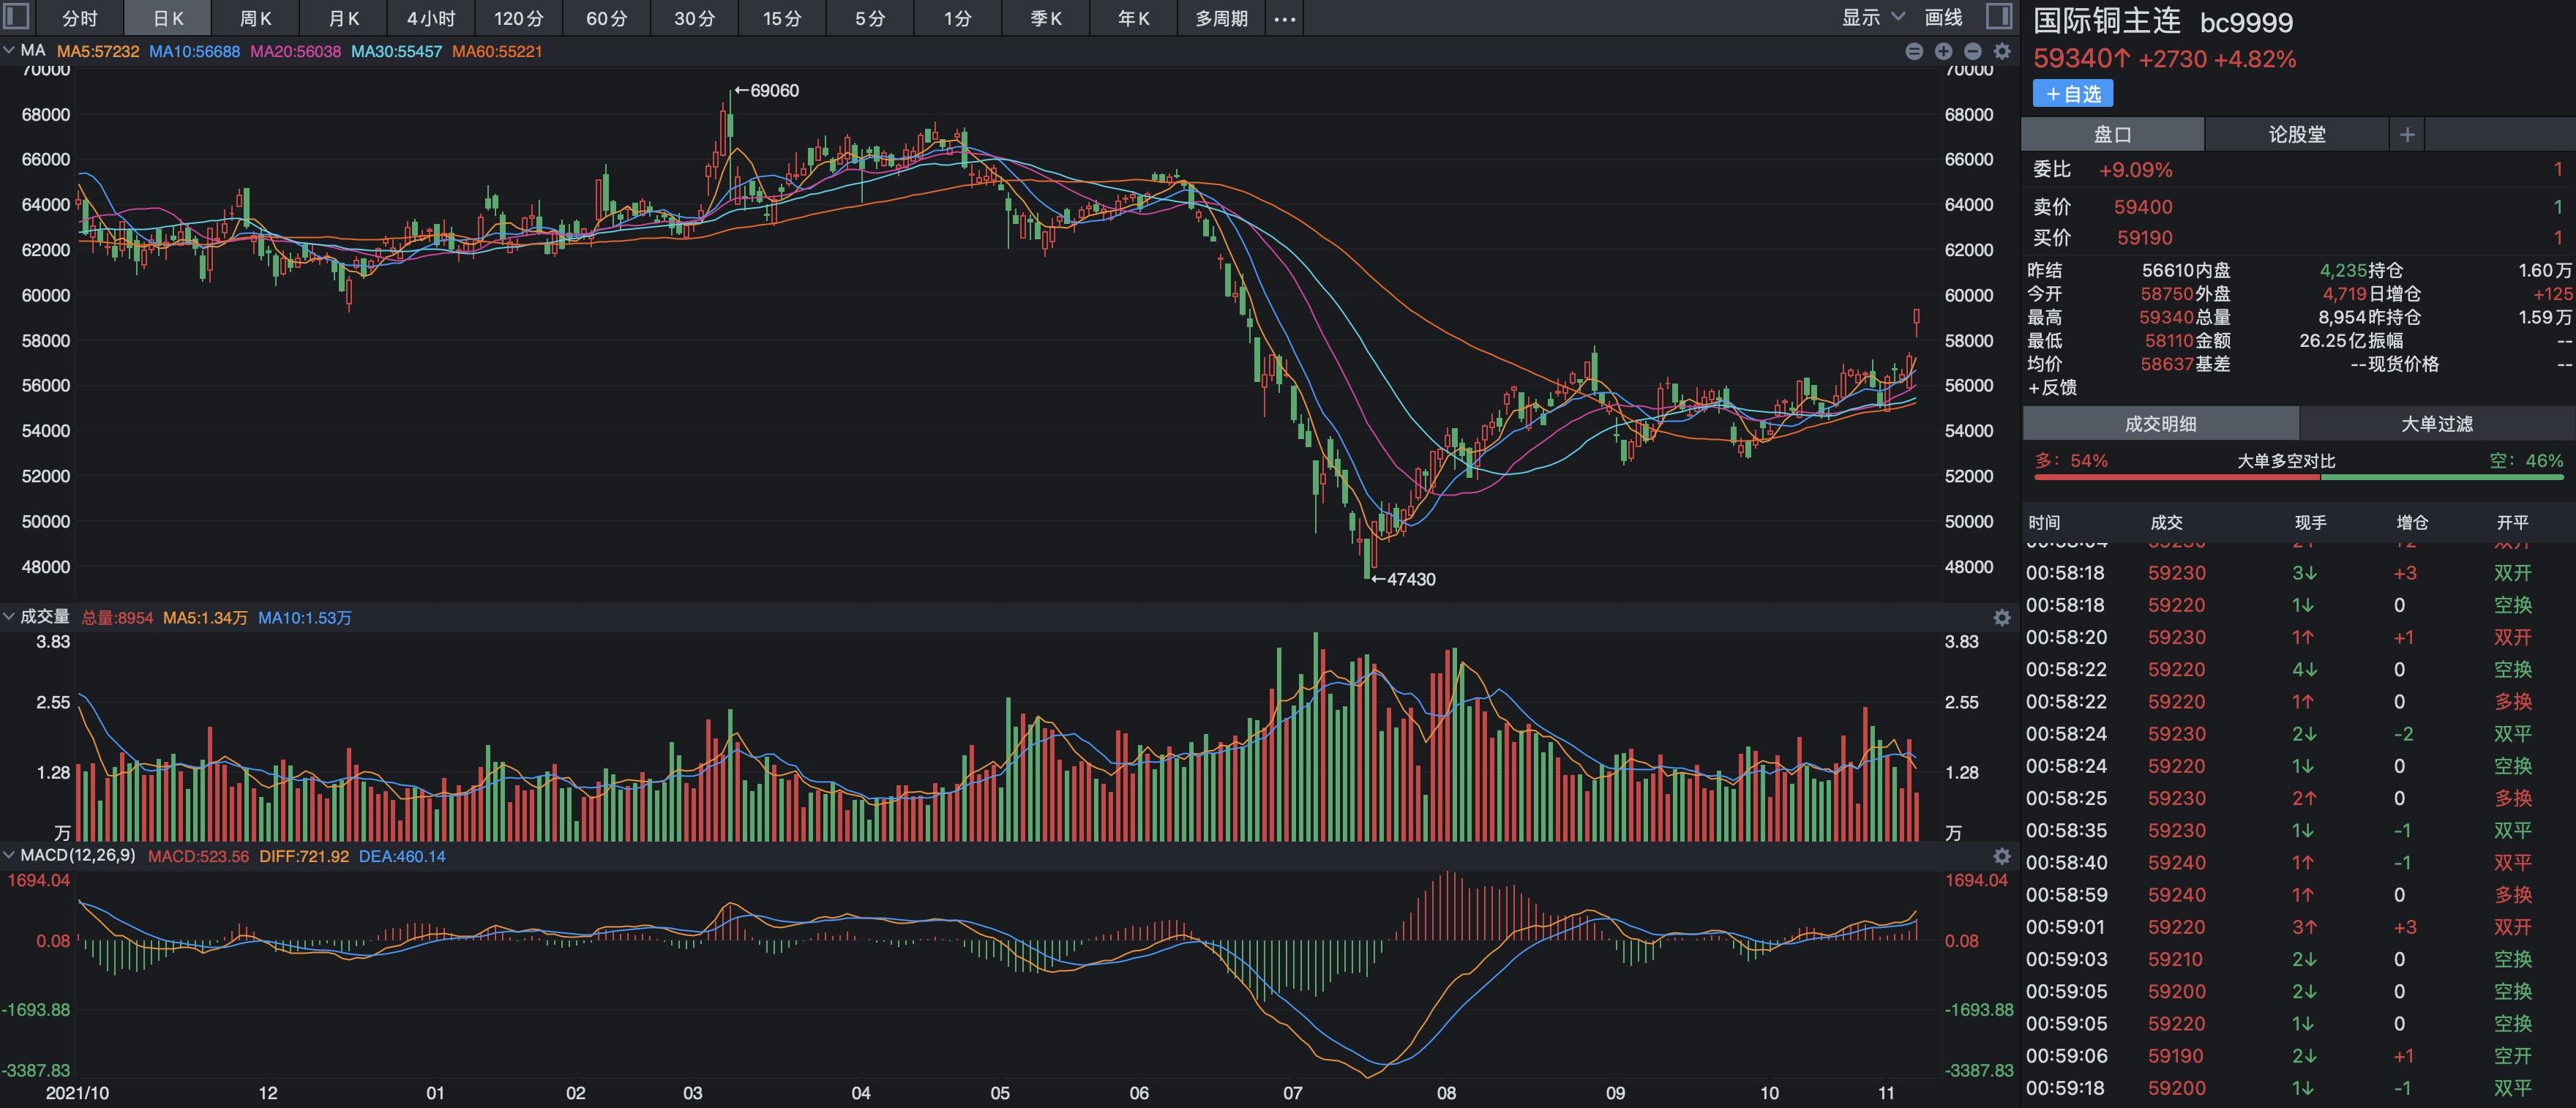Select the 大单过滤 large order filter tab

2437,423
